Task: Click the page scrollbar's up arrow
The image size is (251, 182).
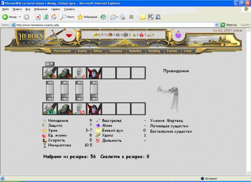Action: (x=248, y=30)
